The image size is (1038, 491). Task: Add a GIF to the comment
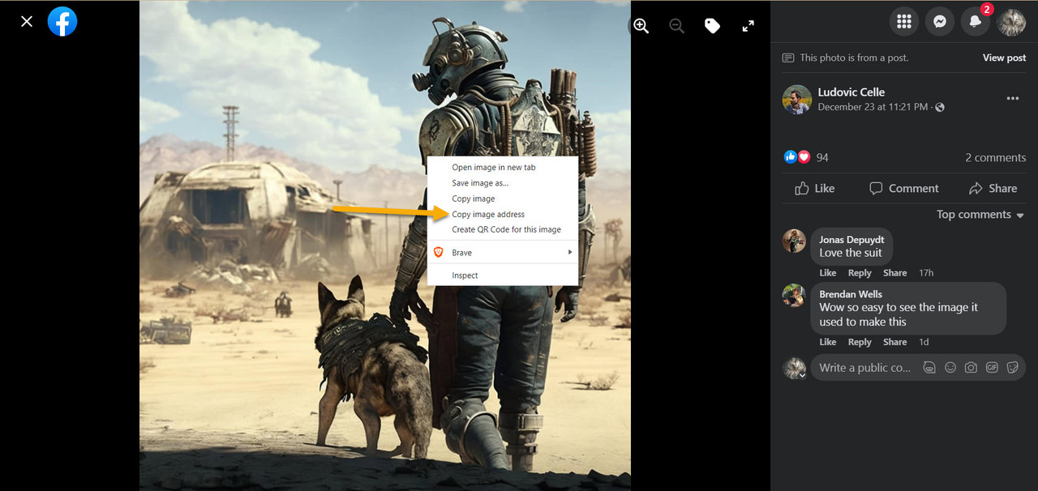click(x=992, y=368)
